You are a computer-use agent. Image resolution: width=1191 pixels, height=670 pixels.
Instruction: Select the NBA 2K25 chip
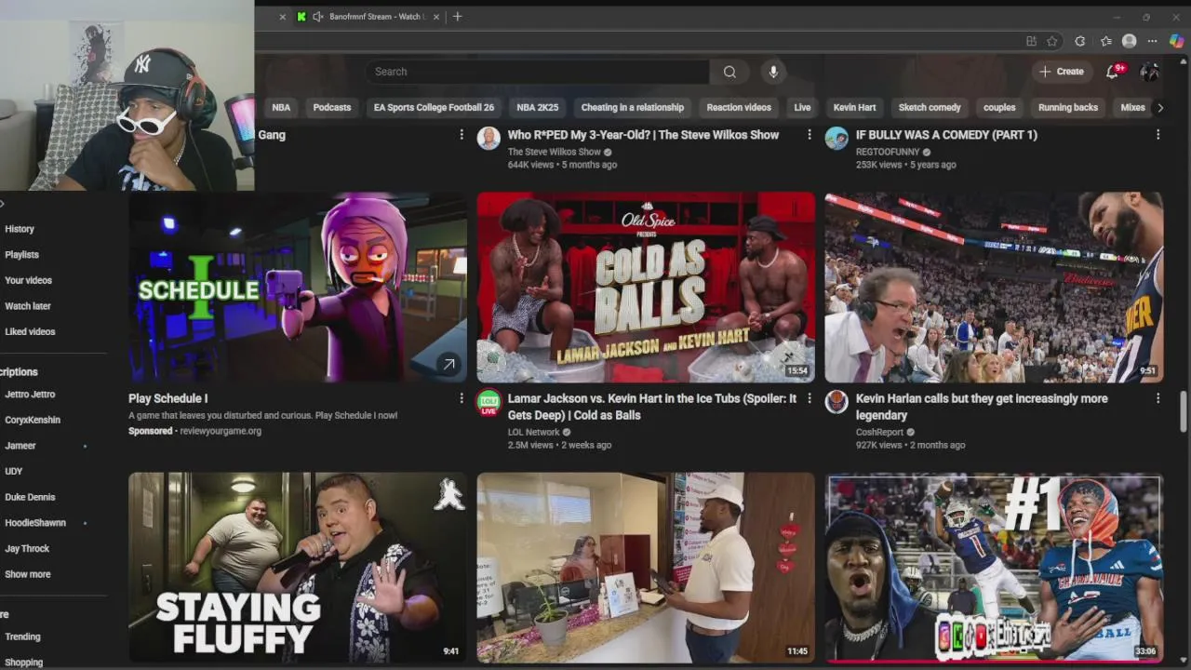[538, 107]
